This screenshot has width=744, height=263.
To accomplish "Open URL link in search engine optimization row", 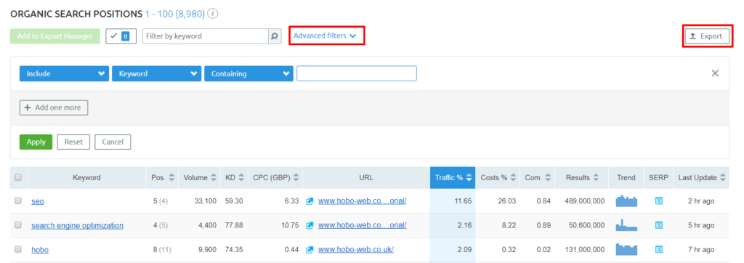I will pos(363,225).
